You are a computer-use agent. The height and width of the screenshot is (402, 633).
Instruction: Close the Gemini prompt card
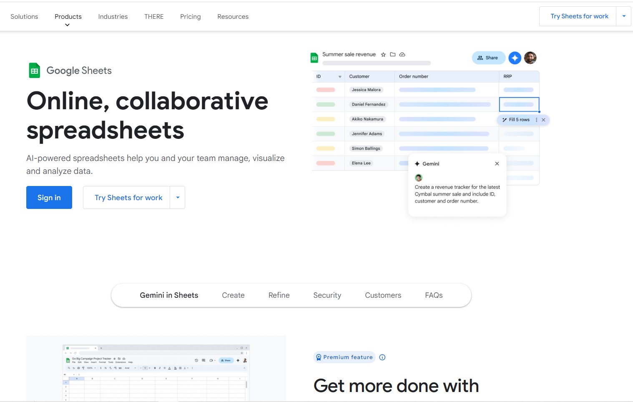click(x=497, y=164)
